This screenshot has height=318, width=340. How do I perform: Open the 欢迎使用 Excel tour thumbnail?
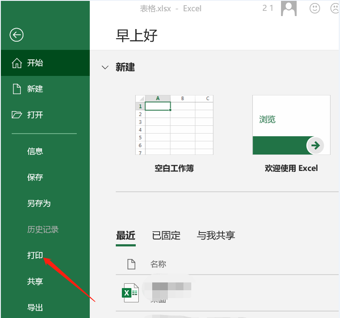pos(291,125)
